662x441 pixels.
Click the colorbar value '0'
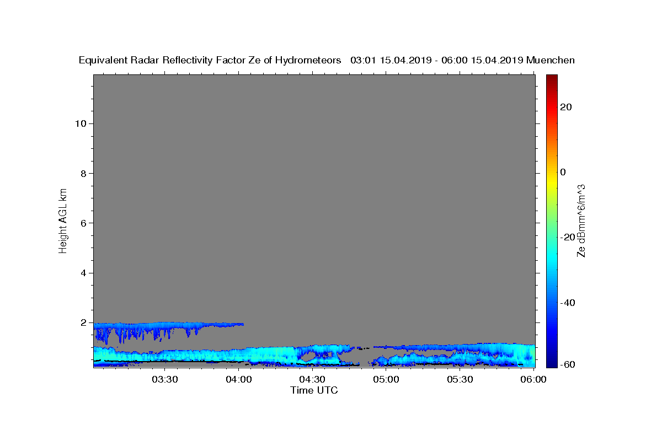tap(563, 172)
